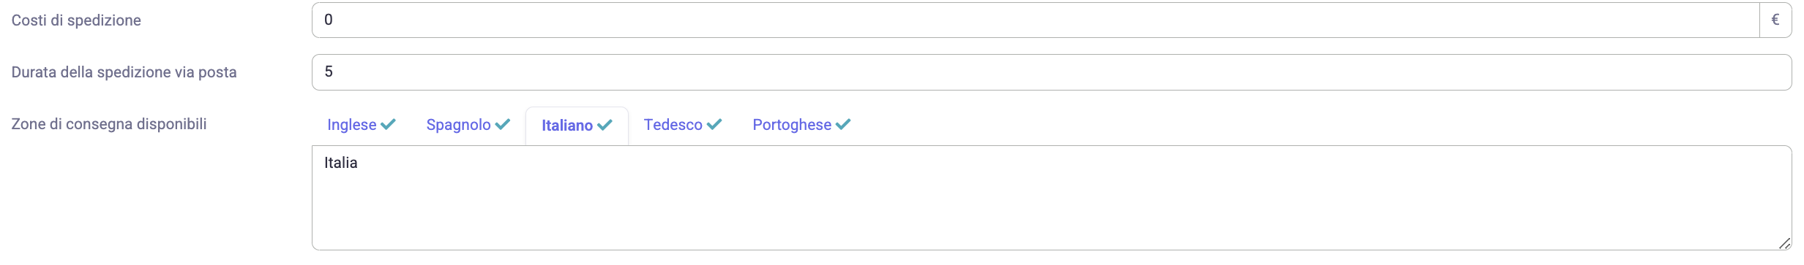Select the active Italiano tab
Viewport: 1804px width, 265px height.
point(577,126)
